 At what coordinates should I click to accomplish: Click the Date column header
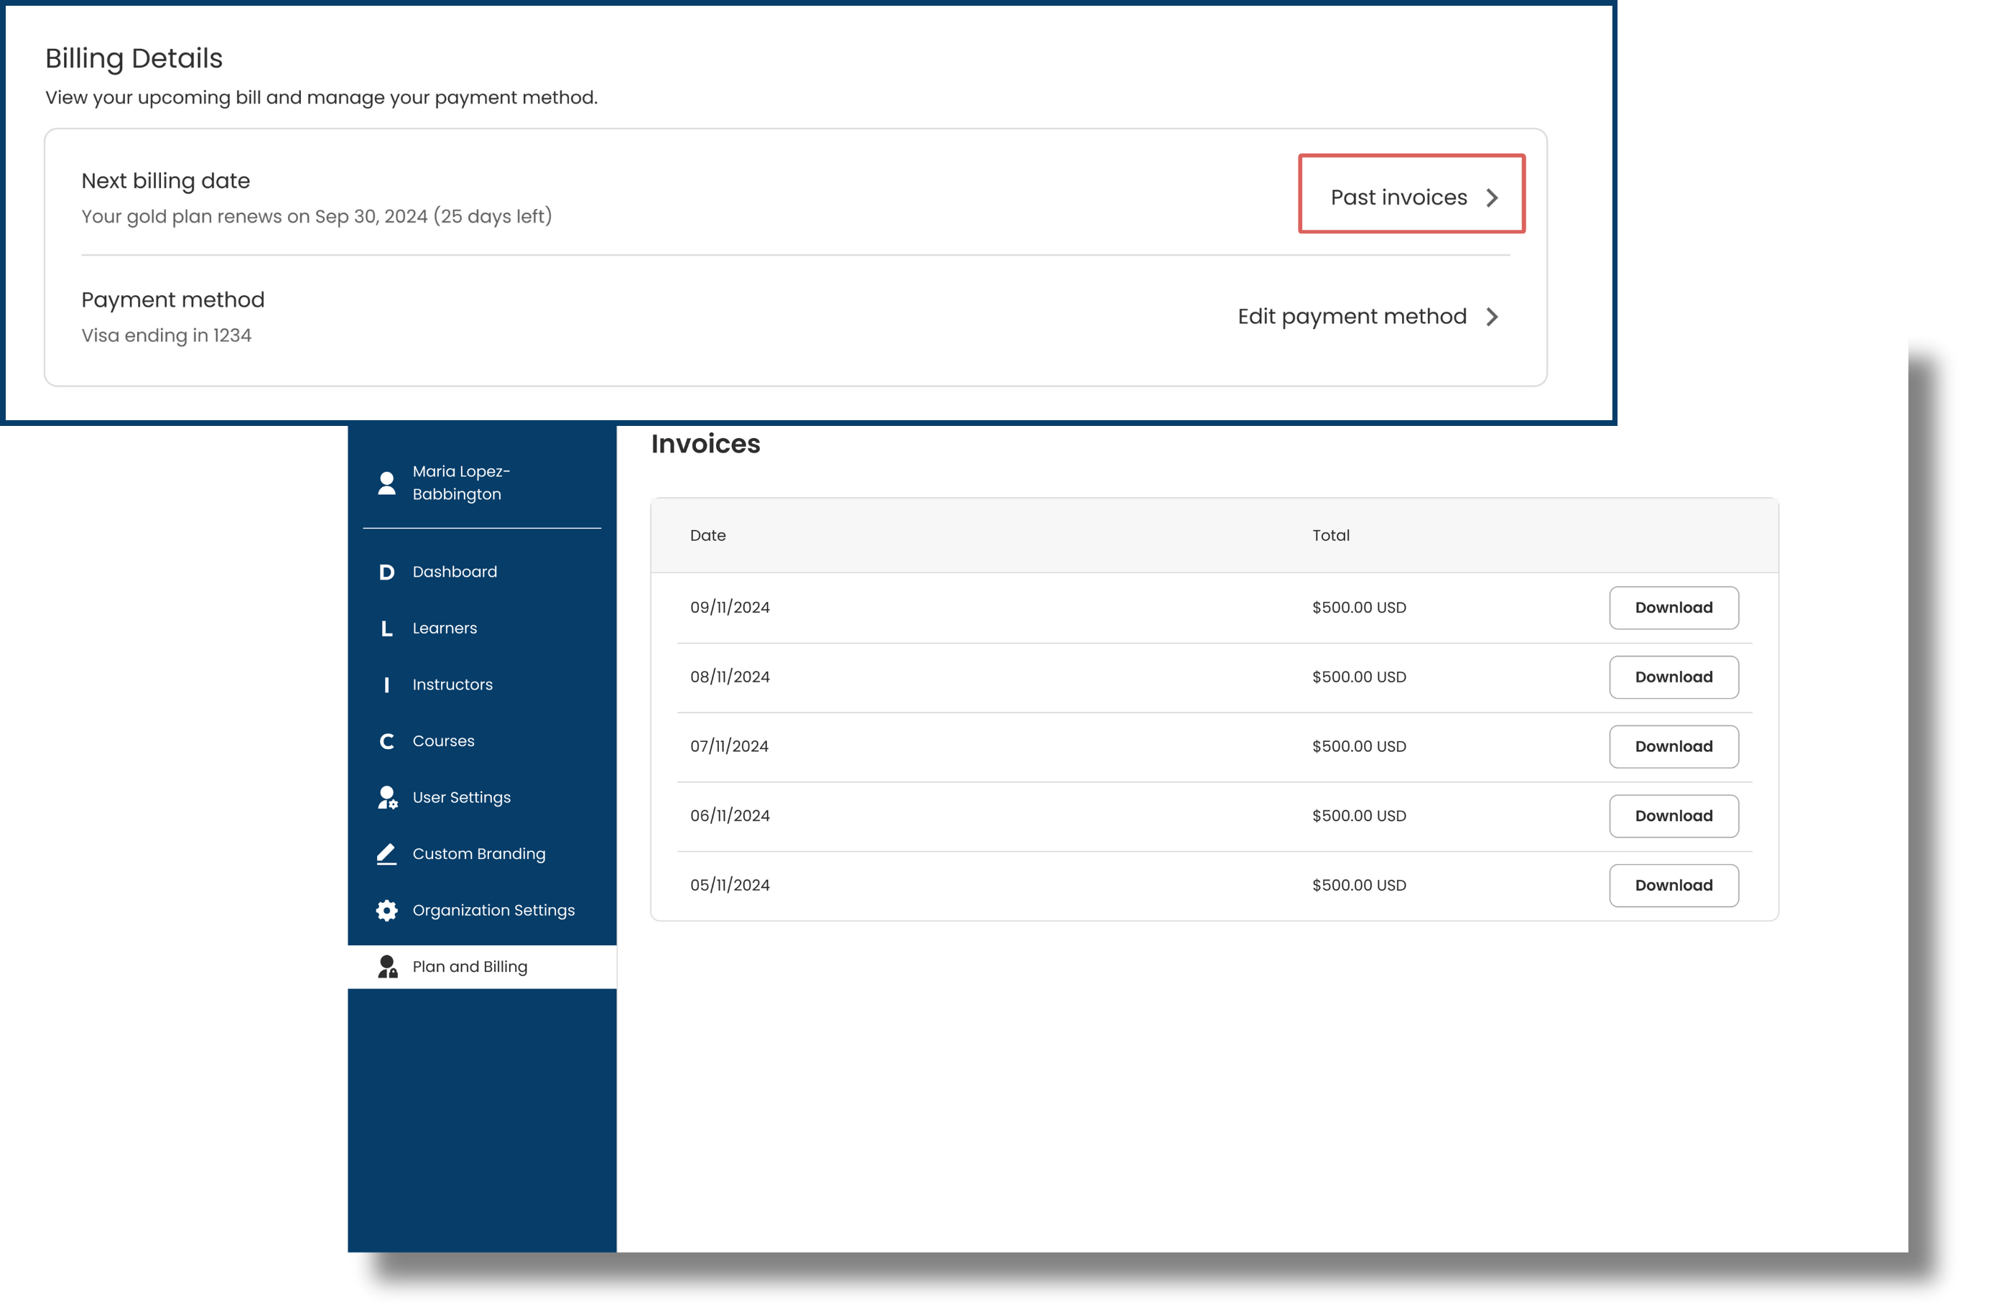[x=707, y=535]
